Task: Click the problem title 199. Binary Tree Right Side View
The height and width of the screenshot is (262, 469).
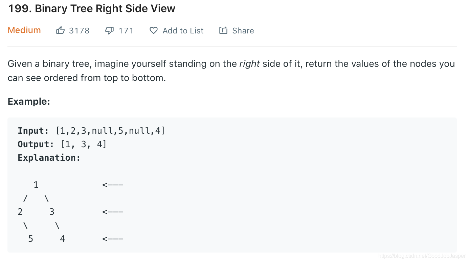Action: coord(91,8)
